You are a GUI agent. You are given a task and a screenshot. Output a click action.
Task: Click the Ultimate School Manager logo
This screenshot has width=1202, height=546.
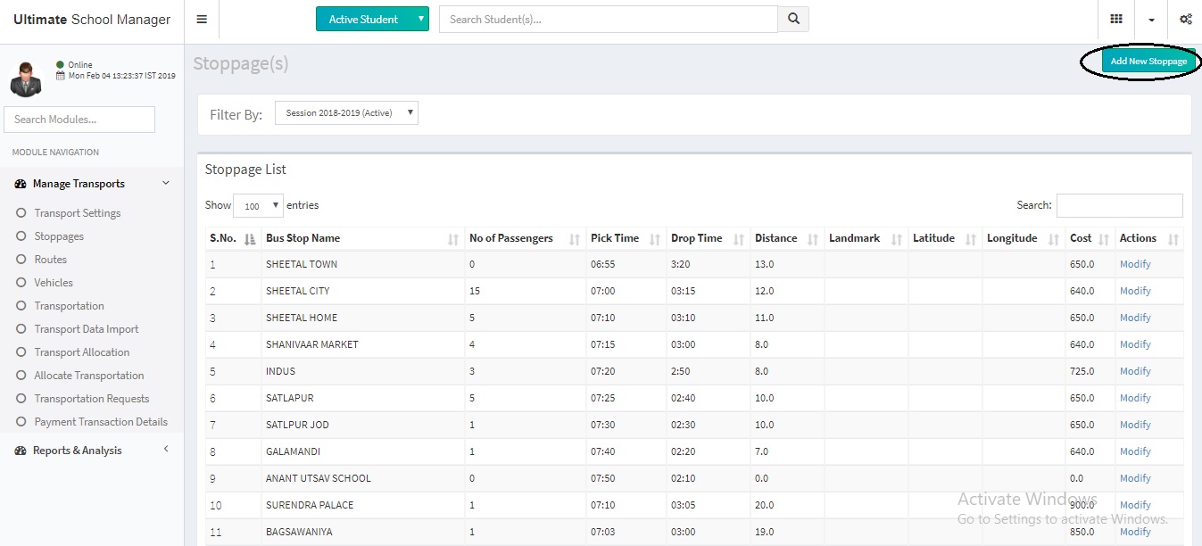point(92,20)
